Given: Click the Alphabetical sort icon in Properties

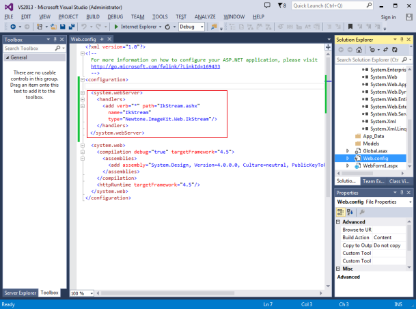Looking at the screenshot, I should tap(350, 212).
